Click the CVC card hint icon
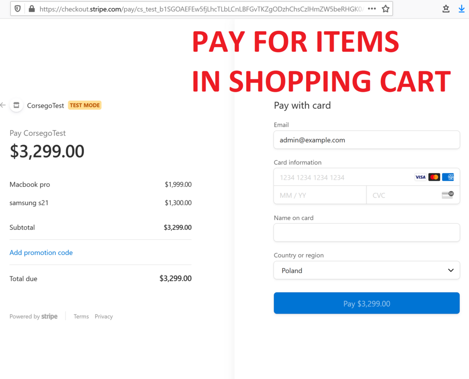This screenshot has height=379, width=469. pos(448,195)
